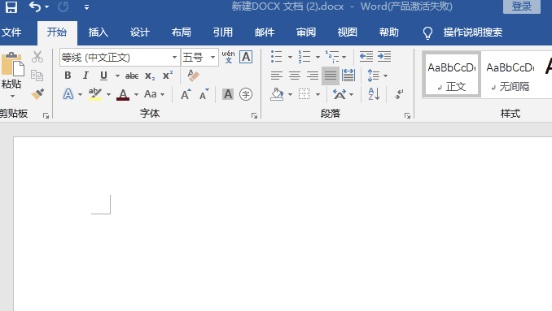
Task: Increase font size with larger A
Action: point(186,94)
